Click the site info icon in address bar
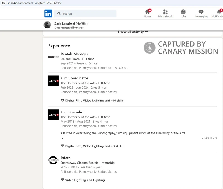Screen dimensions: 223x189 click(3, 3)
